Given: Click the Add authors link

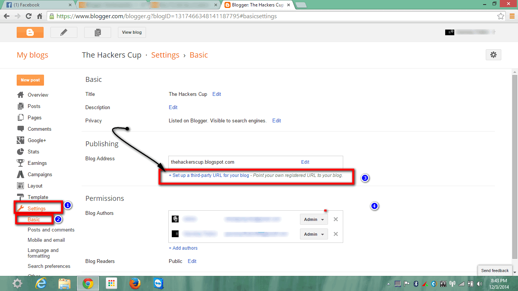Looking at the screenshot, I should pyautogui.click(x=183, y=248).
